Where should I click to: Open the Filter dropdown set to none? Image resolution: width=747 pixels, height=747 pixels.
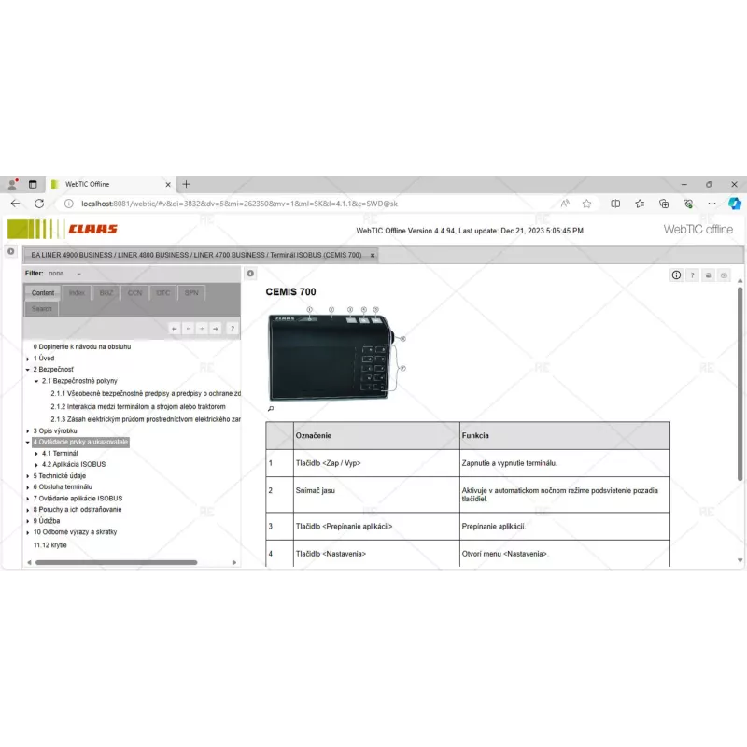[x=65, y=274]
